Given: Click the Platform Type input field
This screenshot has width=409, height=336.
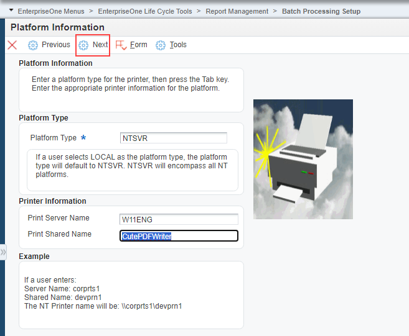Looking at the screenshot, I should coord(174,138).
